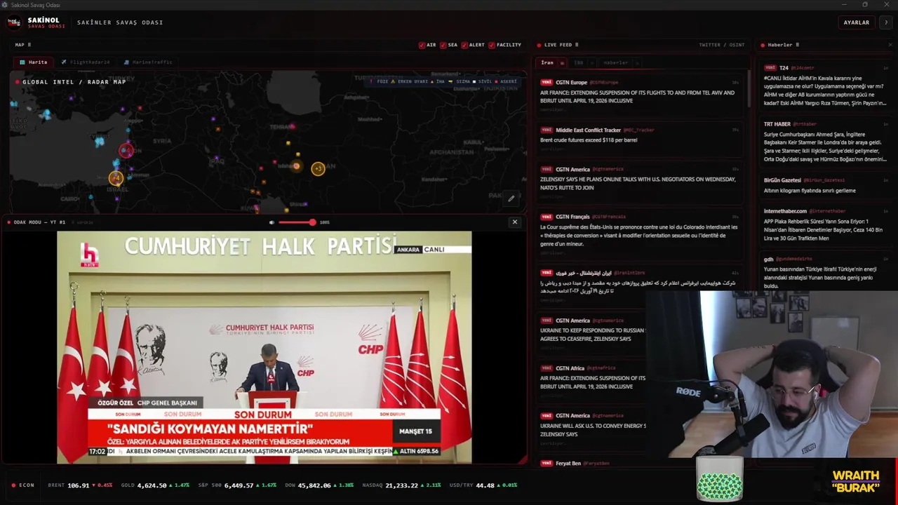The width and height of the screenshot is (898, 505).
Task: Click the orange circled marker over Israel
Action: point(116,178)
